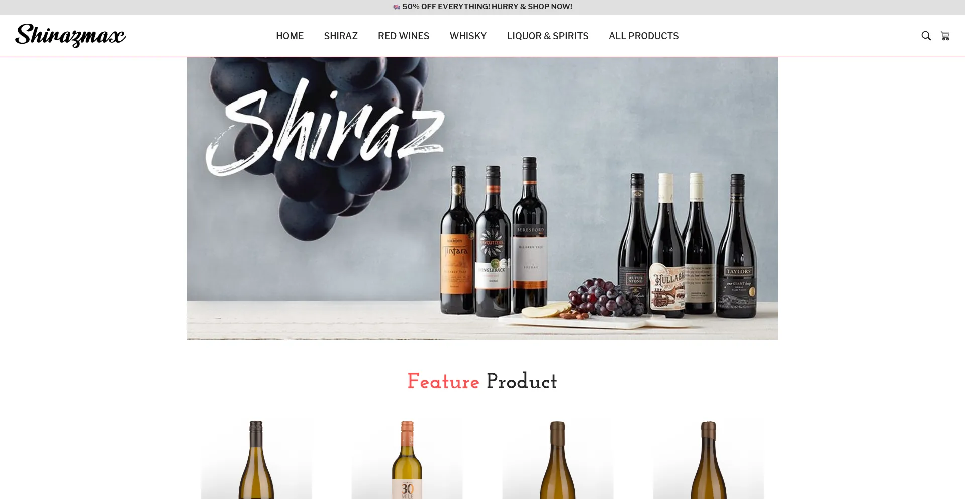Open the shopping cart icon

pos(945,36)
